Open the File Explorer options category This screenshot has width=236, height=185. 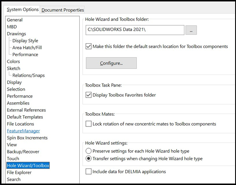(x=19, y=172)
